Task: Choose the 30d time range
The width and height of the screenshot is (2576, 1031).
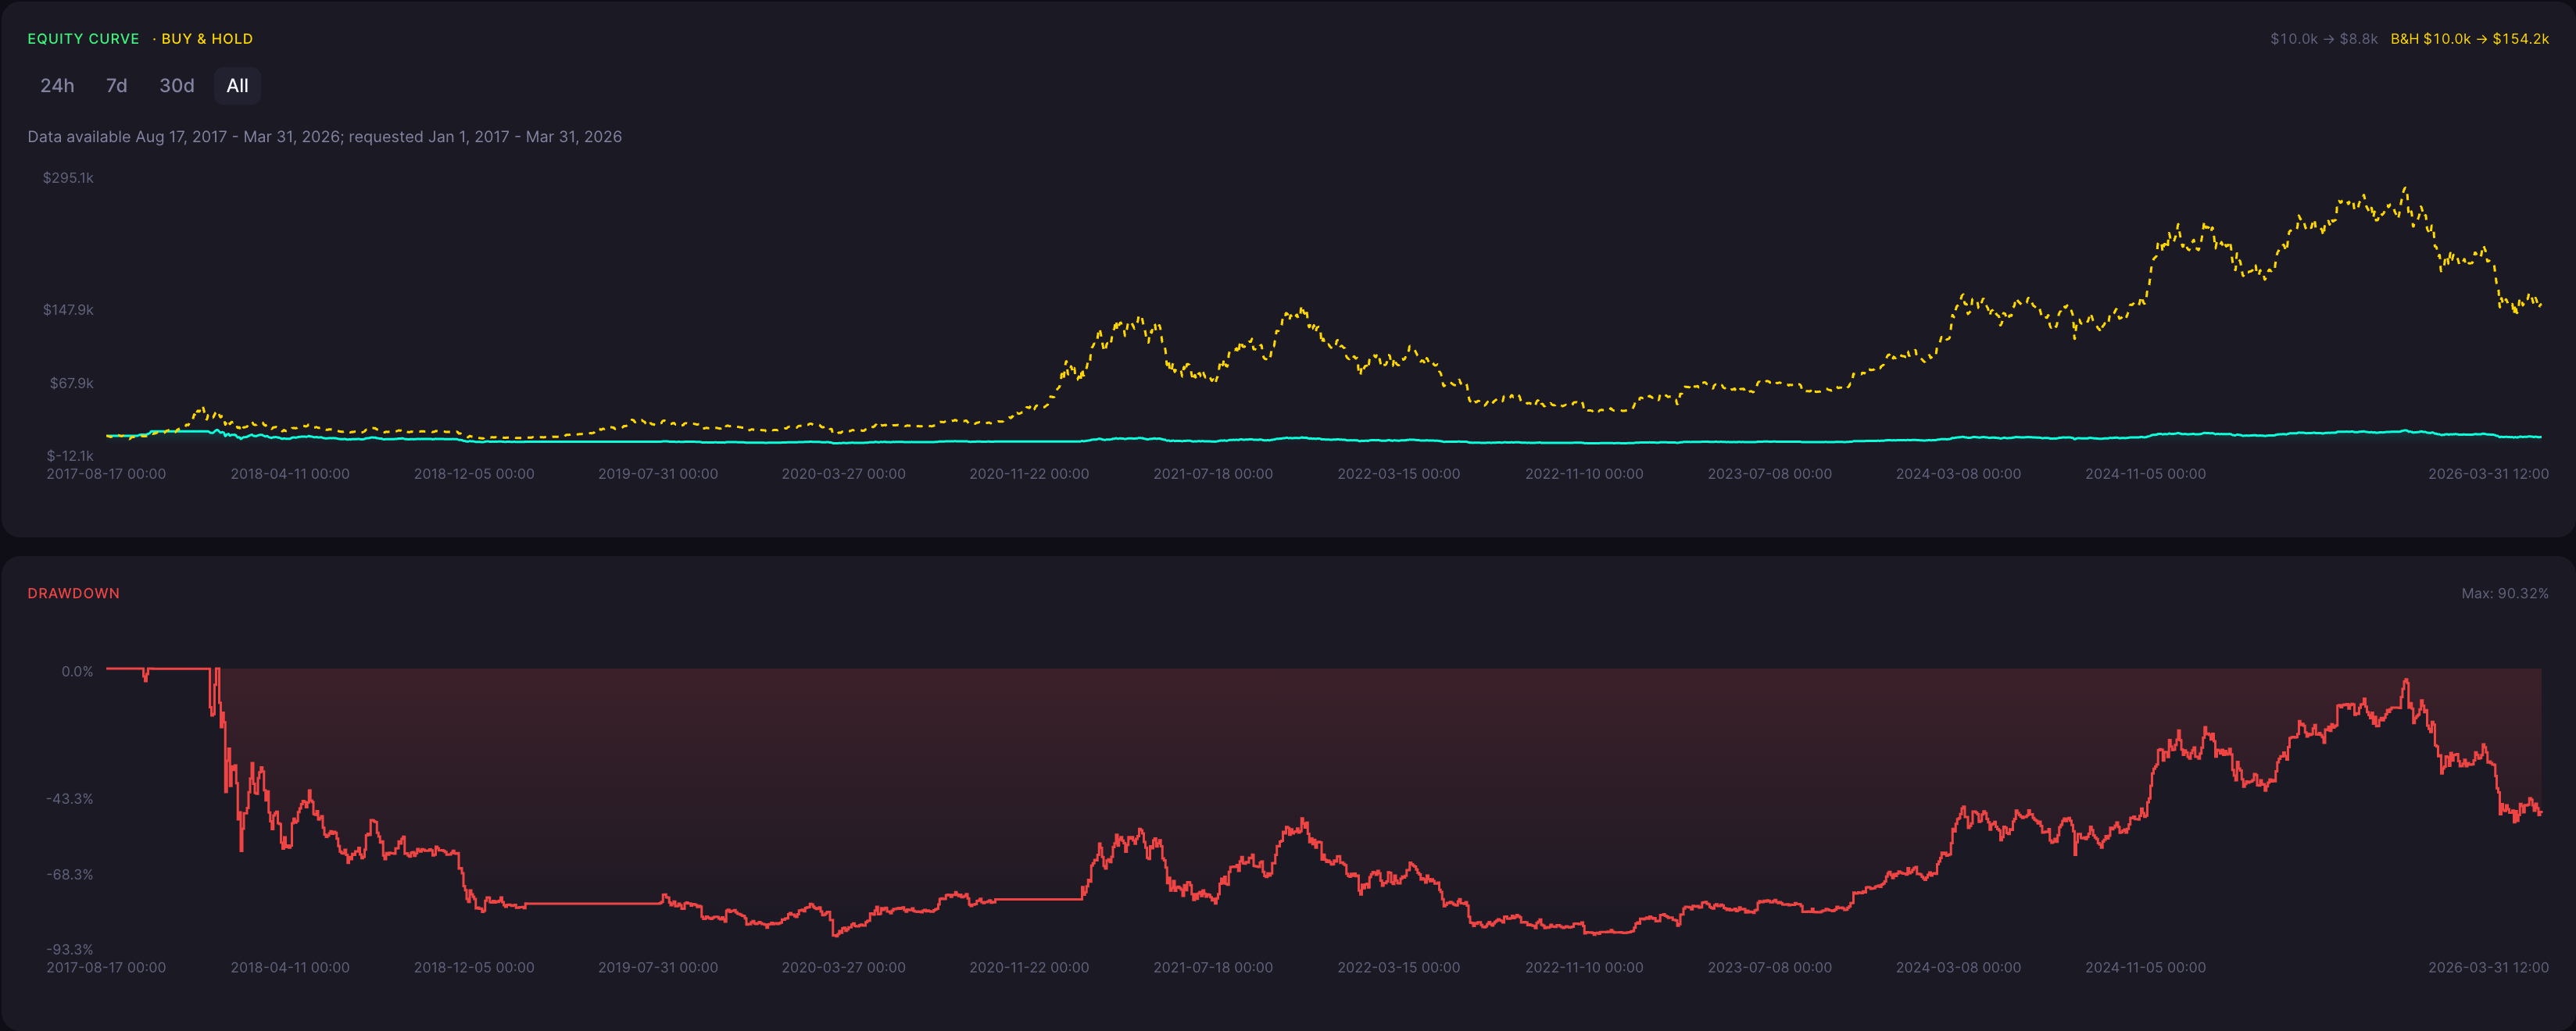Action: pos(177,86)
